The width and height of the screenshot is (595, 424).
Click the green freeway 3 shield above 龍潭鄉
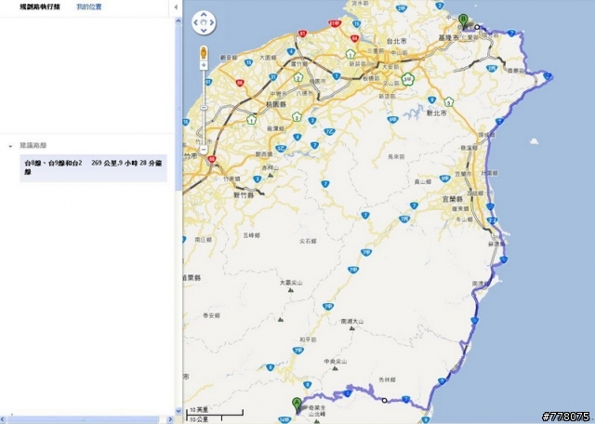coord(297,117)
